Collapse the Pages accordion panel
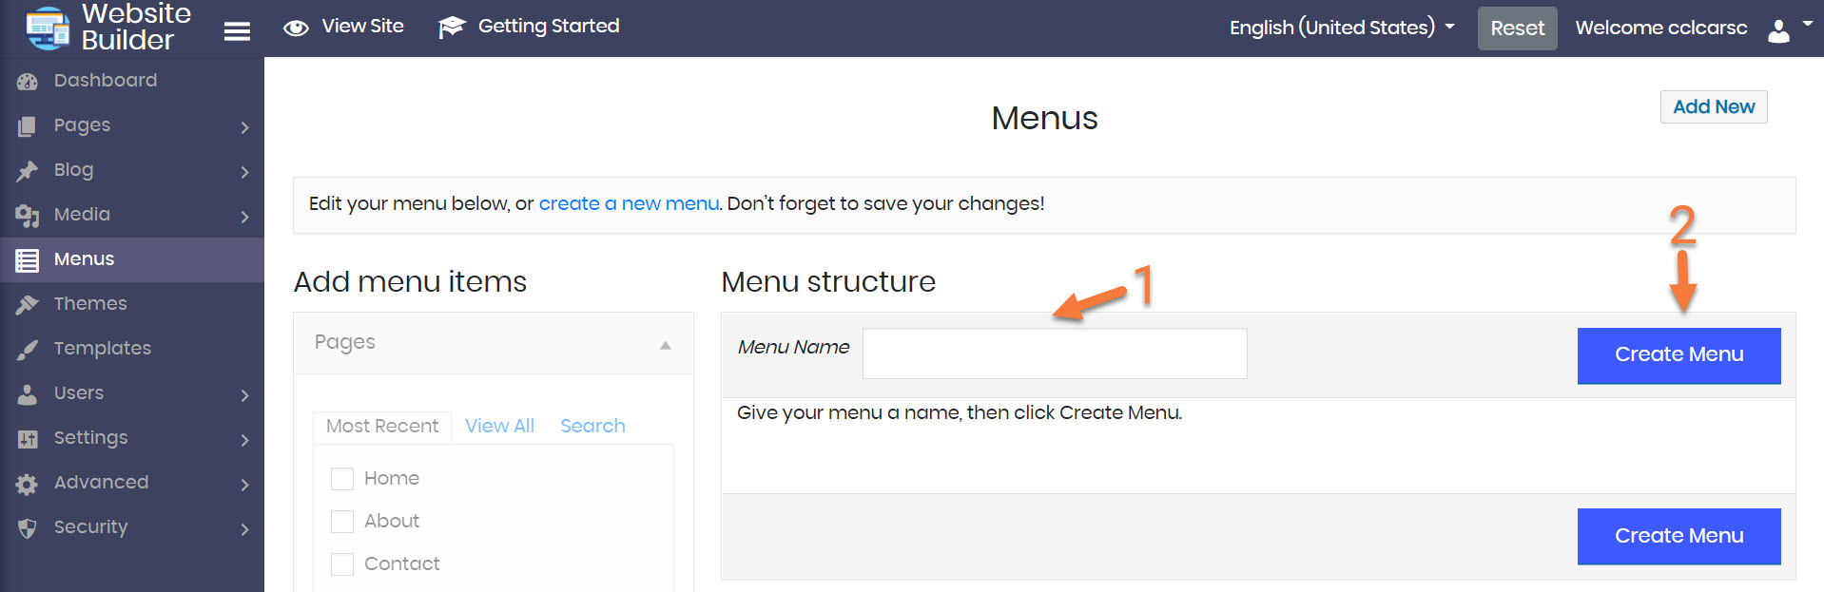 click(x=665, y=344)
